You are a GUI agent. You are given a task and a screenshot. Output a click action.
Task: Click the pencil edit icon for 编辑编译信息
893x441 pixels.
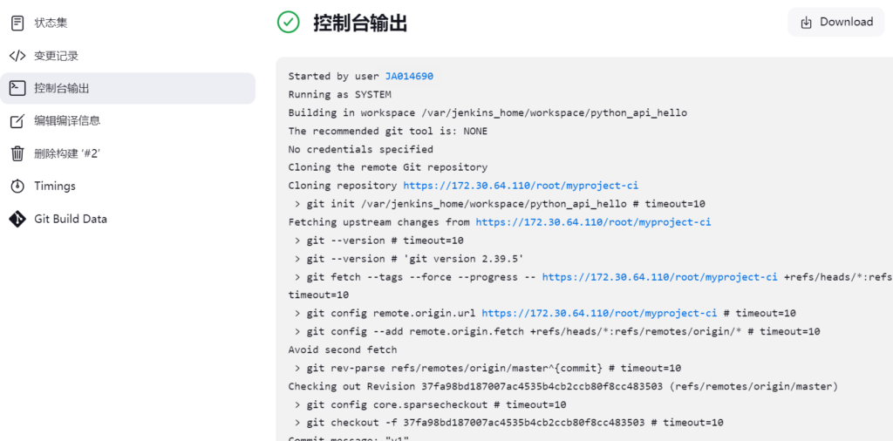(x=17, y=121)
